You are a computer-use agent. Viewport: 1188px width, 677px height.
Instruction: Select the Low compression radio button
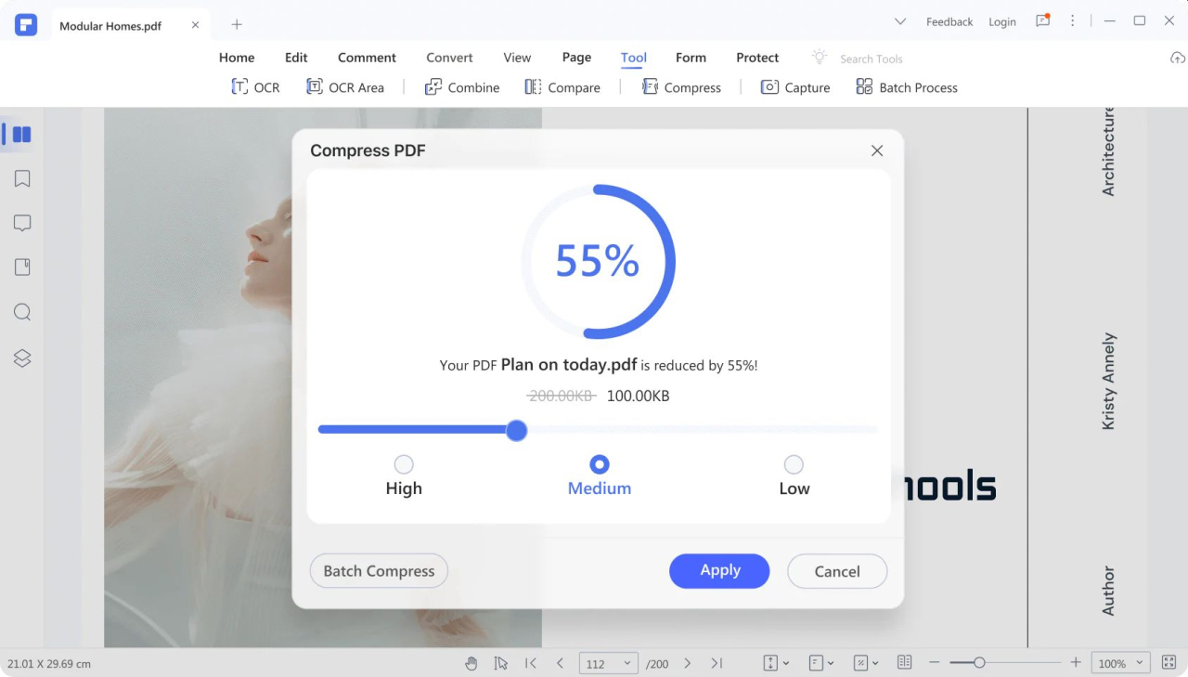[794, 464]
